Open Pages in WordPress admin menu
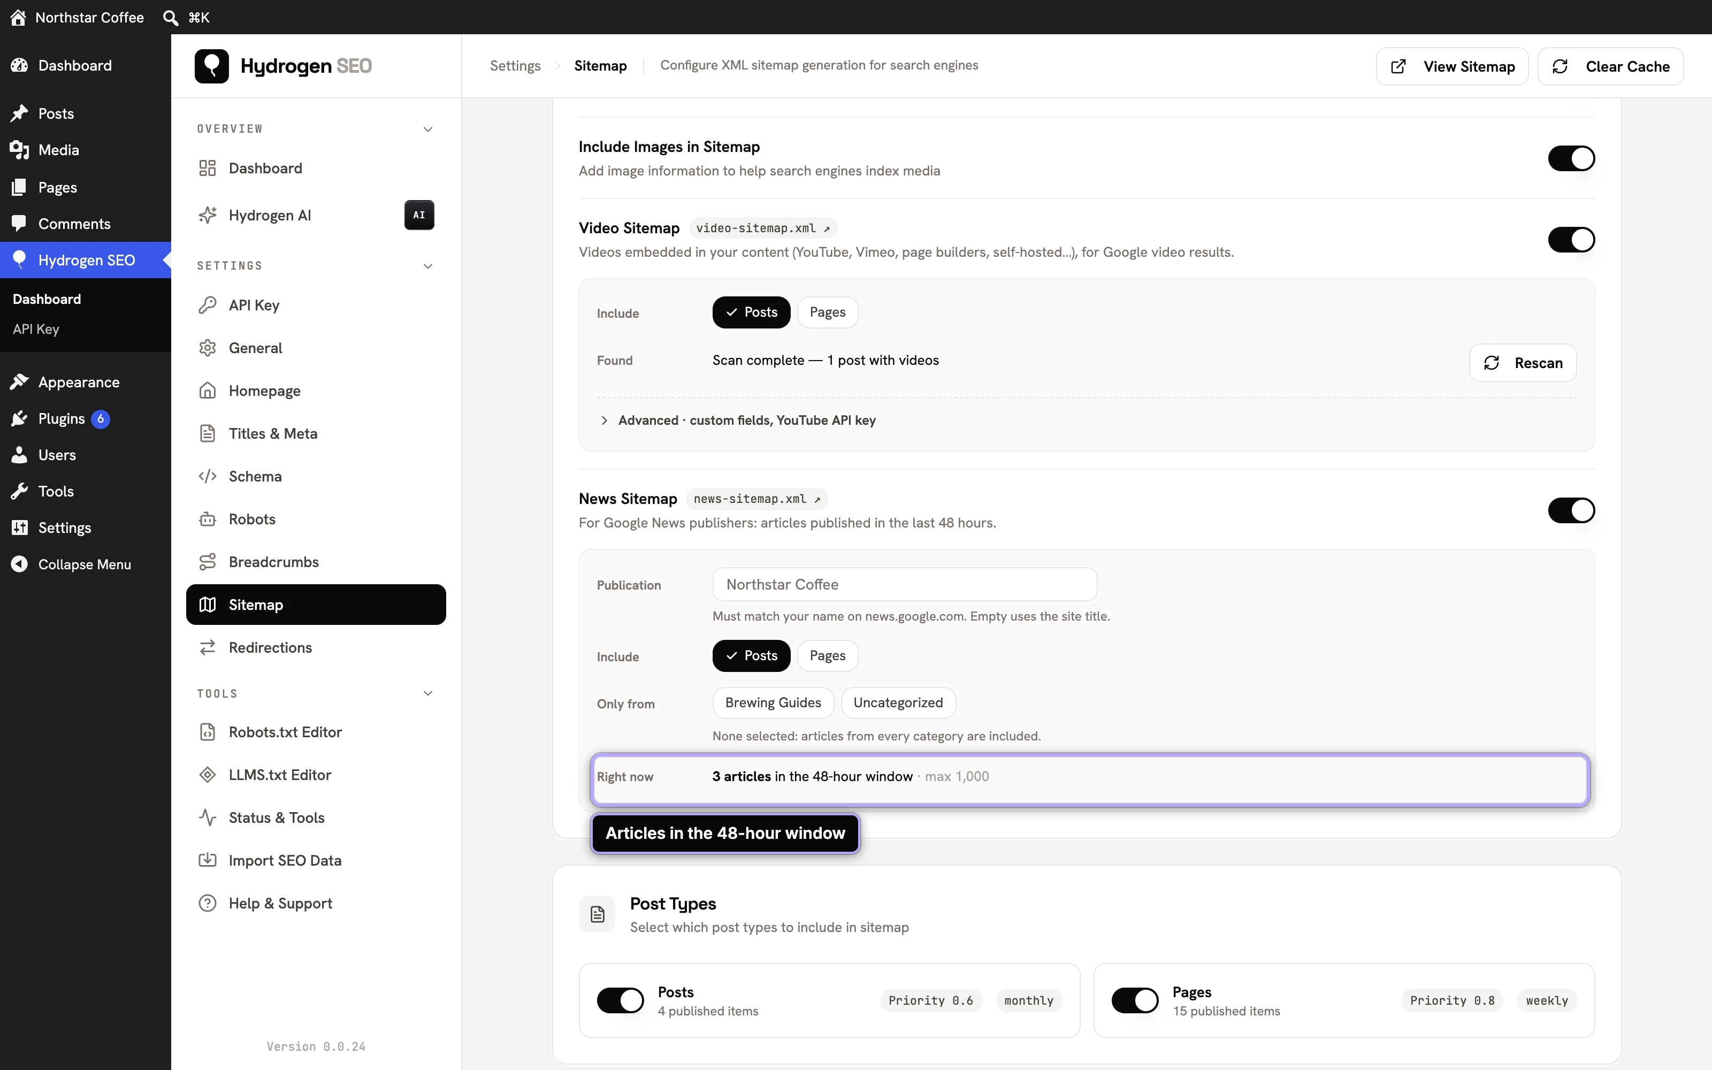The width and height of the screenshot is (1712, 1070). [x=86, y=188]
